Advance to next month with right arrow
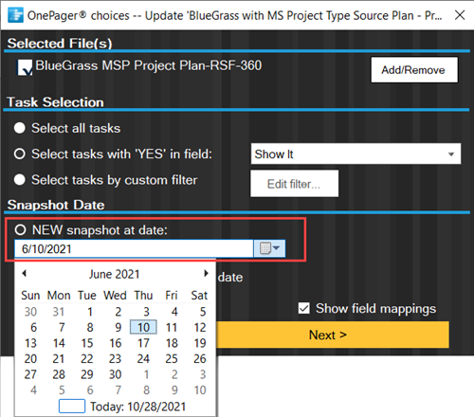 tap(206, 273)
